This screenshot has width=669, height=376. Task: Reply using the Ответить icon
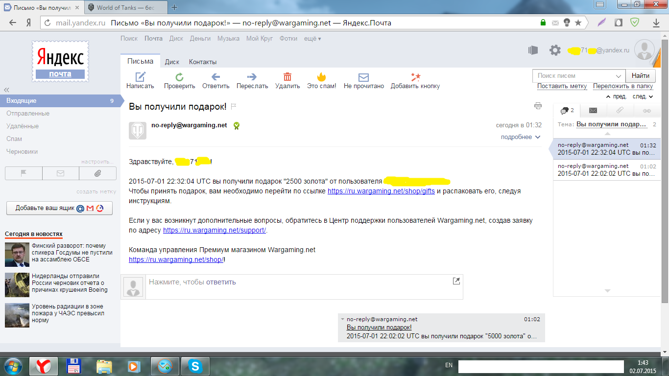pos(215,77)
